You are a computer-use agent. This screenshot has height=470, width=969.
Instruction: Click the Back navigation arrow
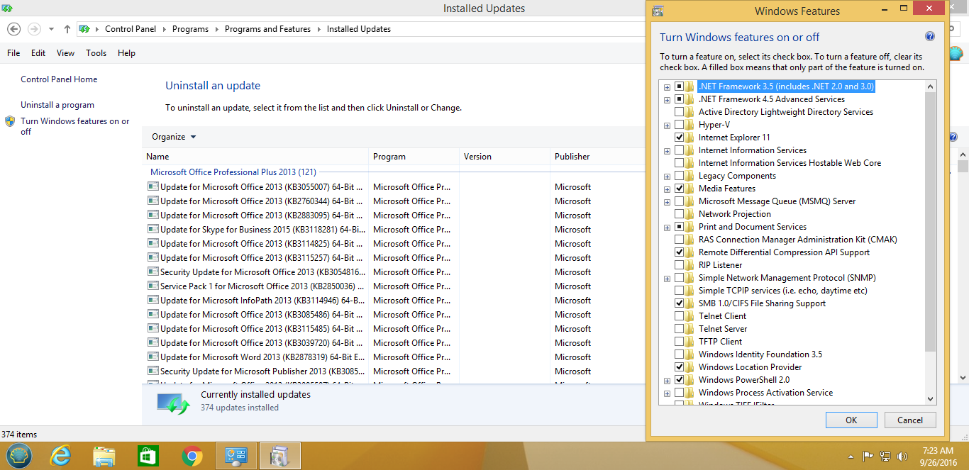tap(13, 29)
